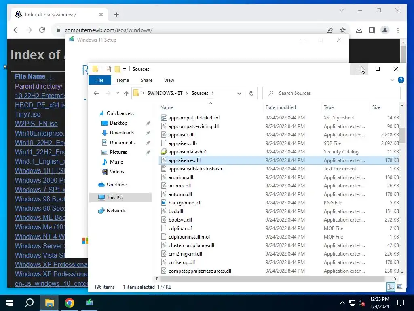Image resolution: width=414 pixels, height=311 pixels.
Task: Click File Explorer taskbar icon
Action: click(x=49, y=303)
